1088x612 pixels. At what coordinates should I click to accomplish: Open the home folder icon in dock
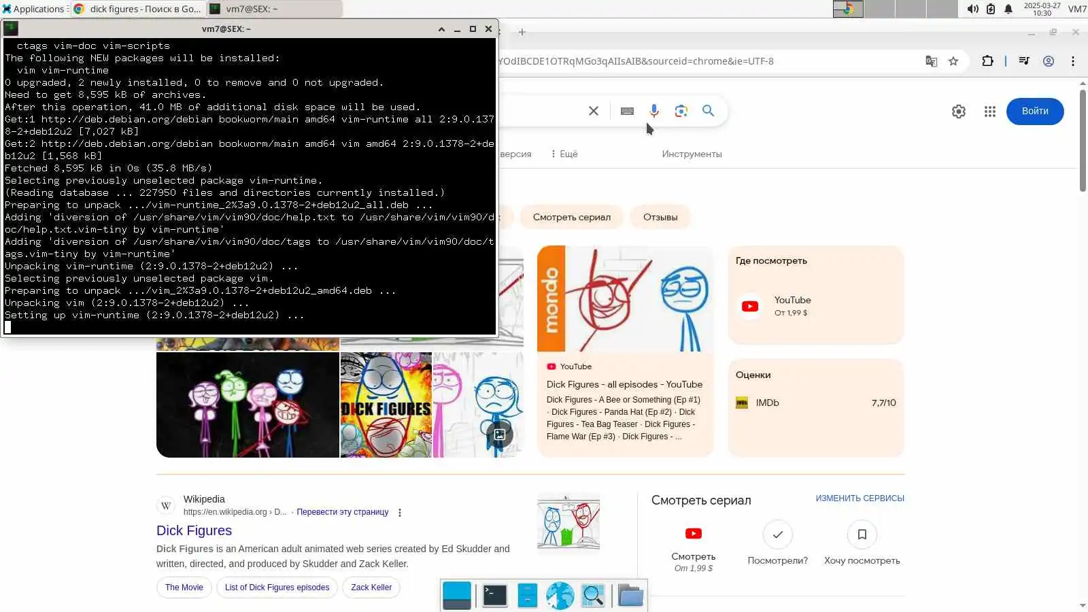[630, 596]
